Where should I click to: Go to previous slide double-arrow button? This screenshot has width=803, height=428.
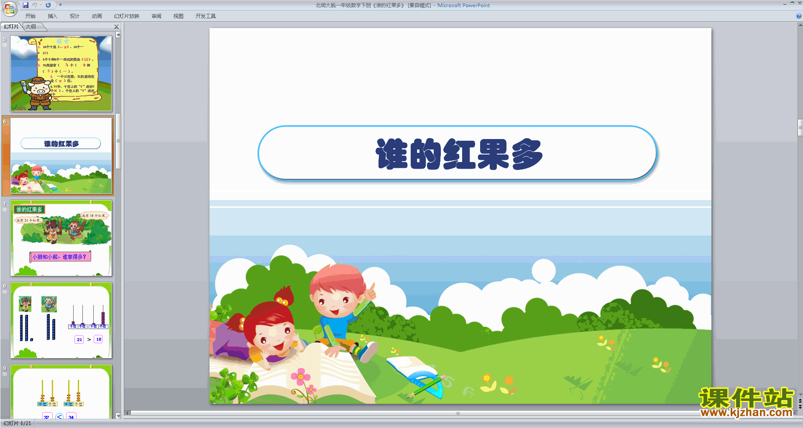[x=800, y=401]
